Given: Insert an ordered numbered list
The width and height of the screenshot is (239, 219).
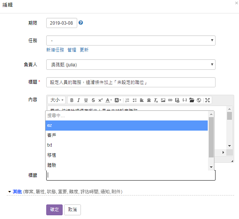Looking at the screenshot, I should [x=127, y=100].
